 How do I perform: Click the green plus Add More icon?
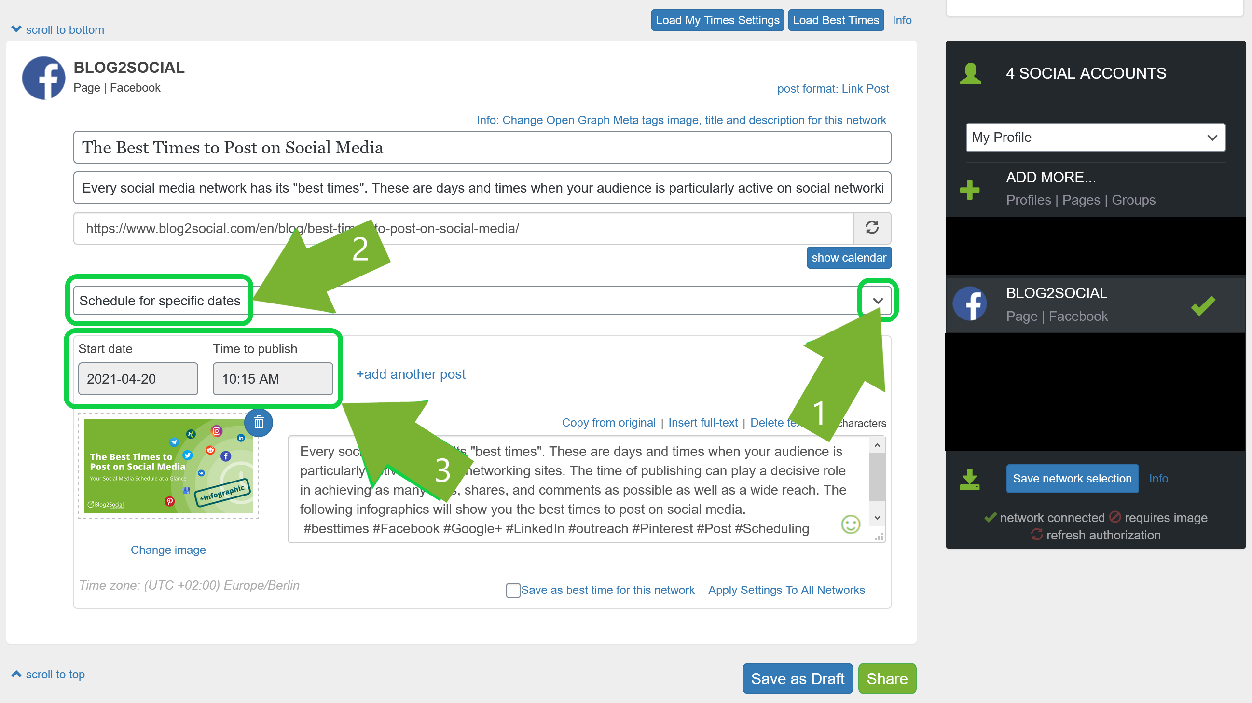pyautogui.click(x=970, y=190)
